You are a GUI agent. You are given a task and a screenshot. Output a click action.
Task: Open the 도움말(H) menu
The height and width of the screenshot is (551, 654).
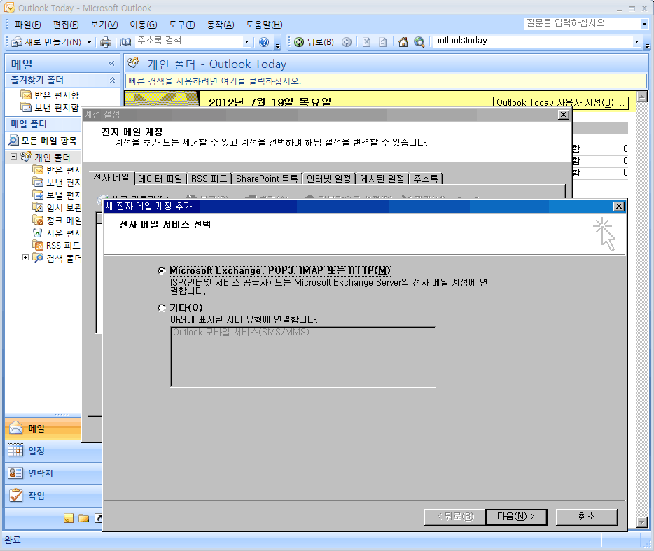[264, 25]
